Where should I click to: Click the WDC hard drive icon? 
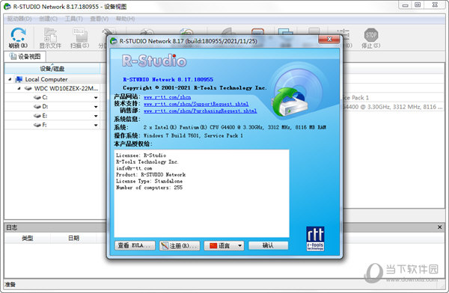[28, 88]
